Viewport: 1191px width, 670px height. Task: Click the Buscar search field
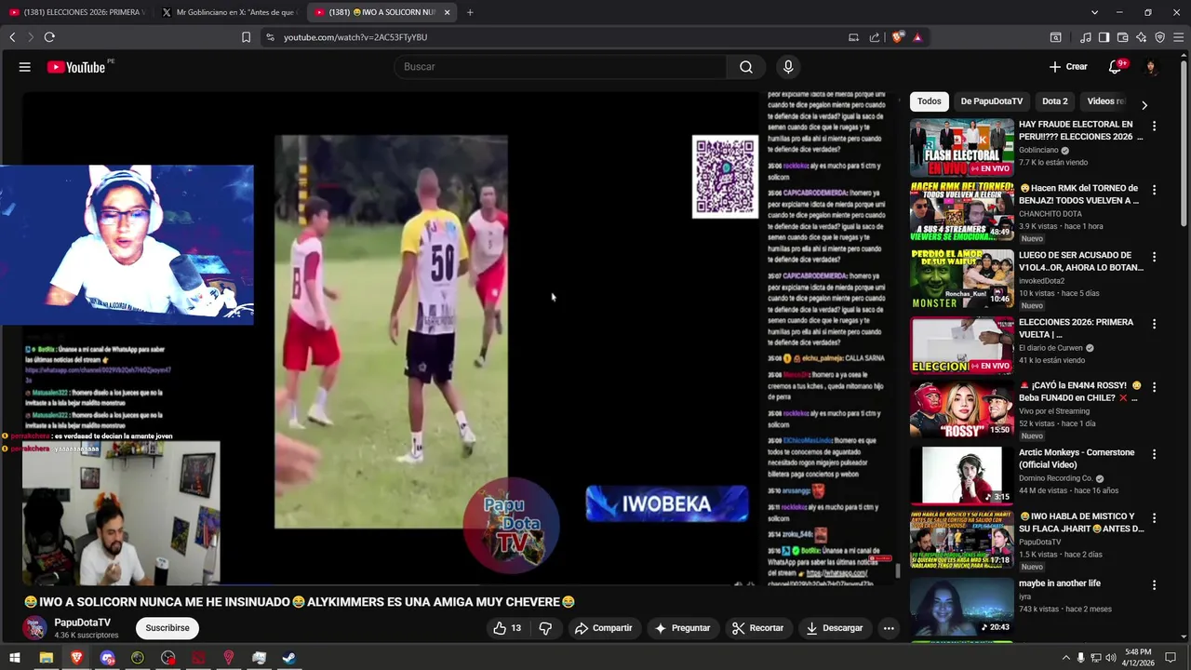560,67
